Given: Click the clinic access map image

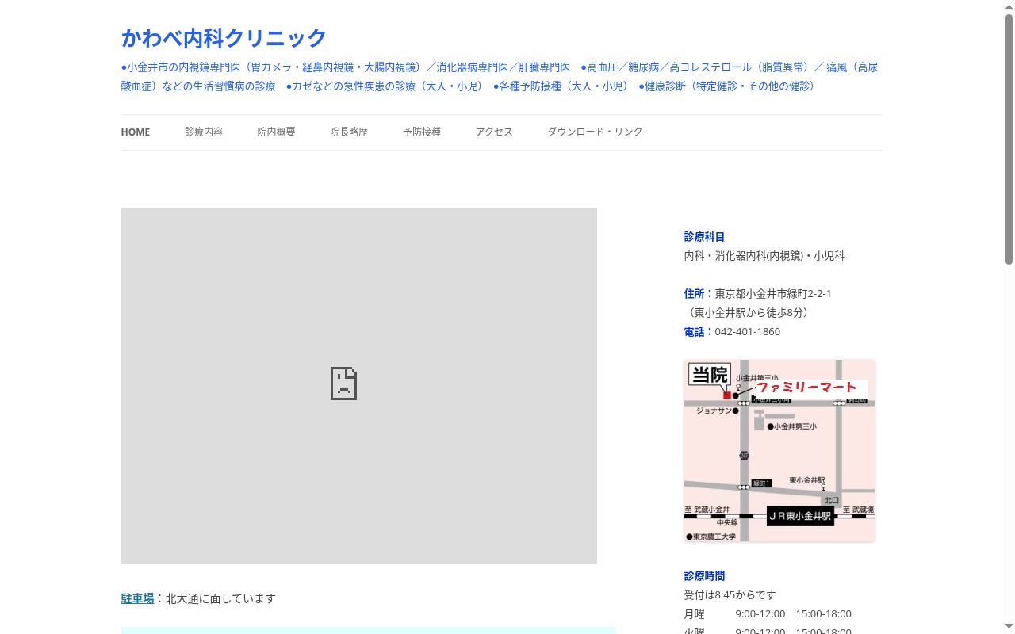Looking at the screenshot, I should [x=779, y=451].
